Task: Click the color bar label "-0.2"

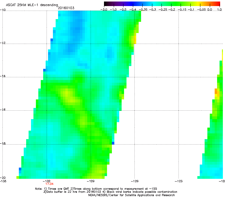Action: point(172,10)
